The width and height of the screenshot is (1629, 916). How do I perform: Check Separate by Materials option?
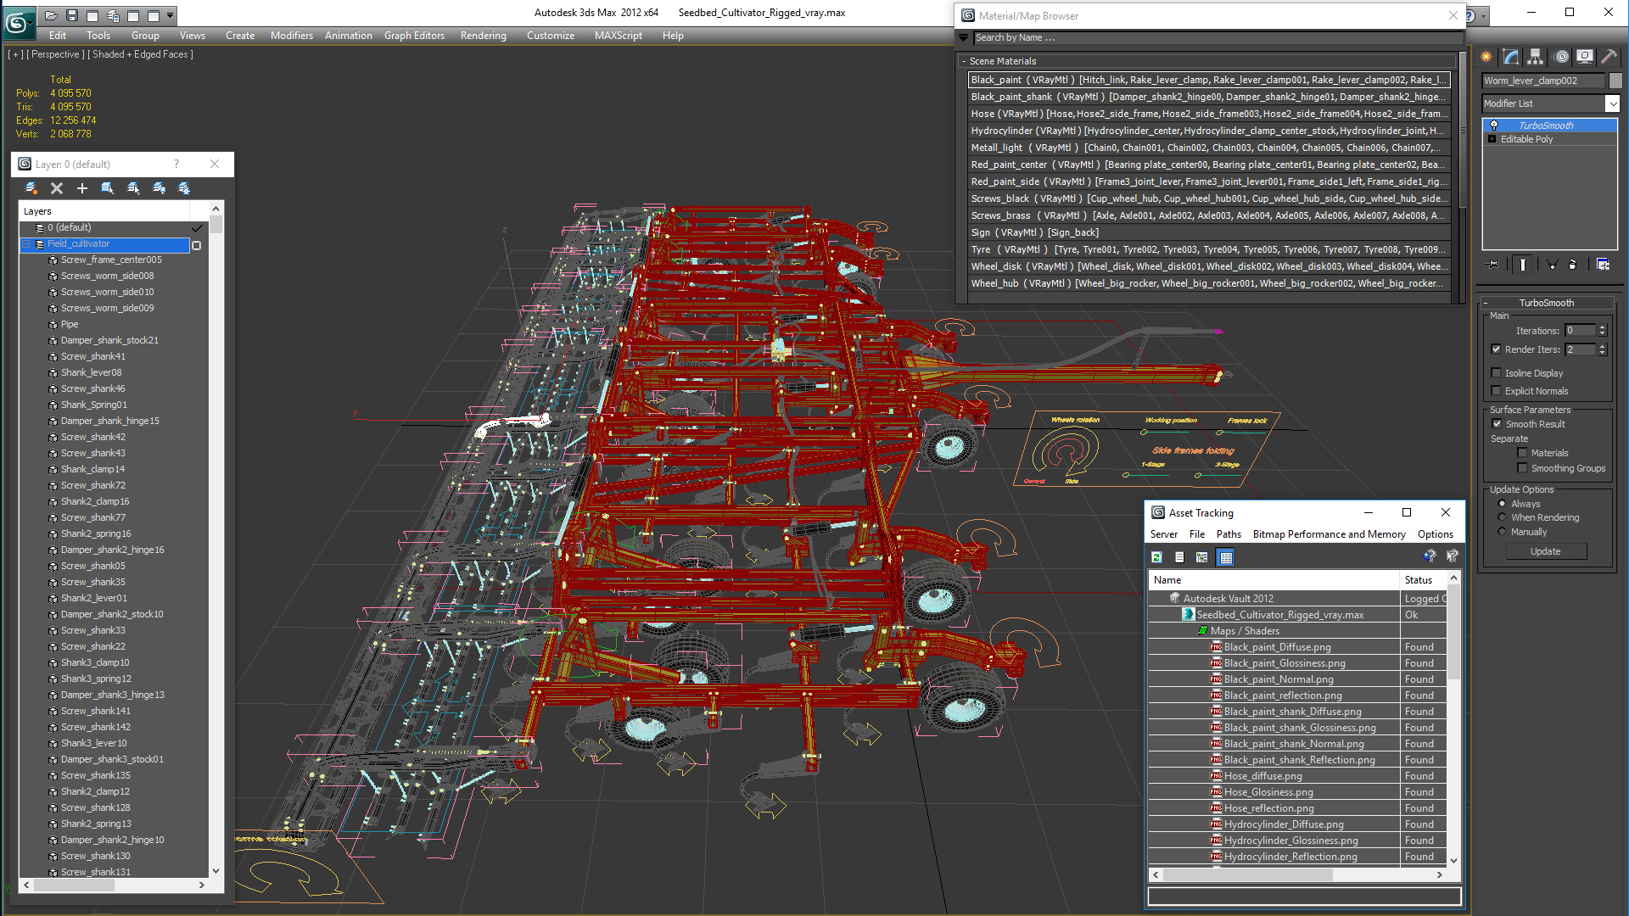click(x=1522, y=452)
